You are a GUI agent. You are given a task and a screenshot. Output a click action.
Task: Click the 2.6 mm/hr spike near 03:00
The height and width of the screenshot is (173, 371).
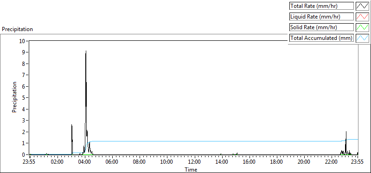pos(72,125)
